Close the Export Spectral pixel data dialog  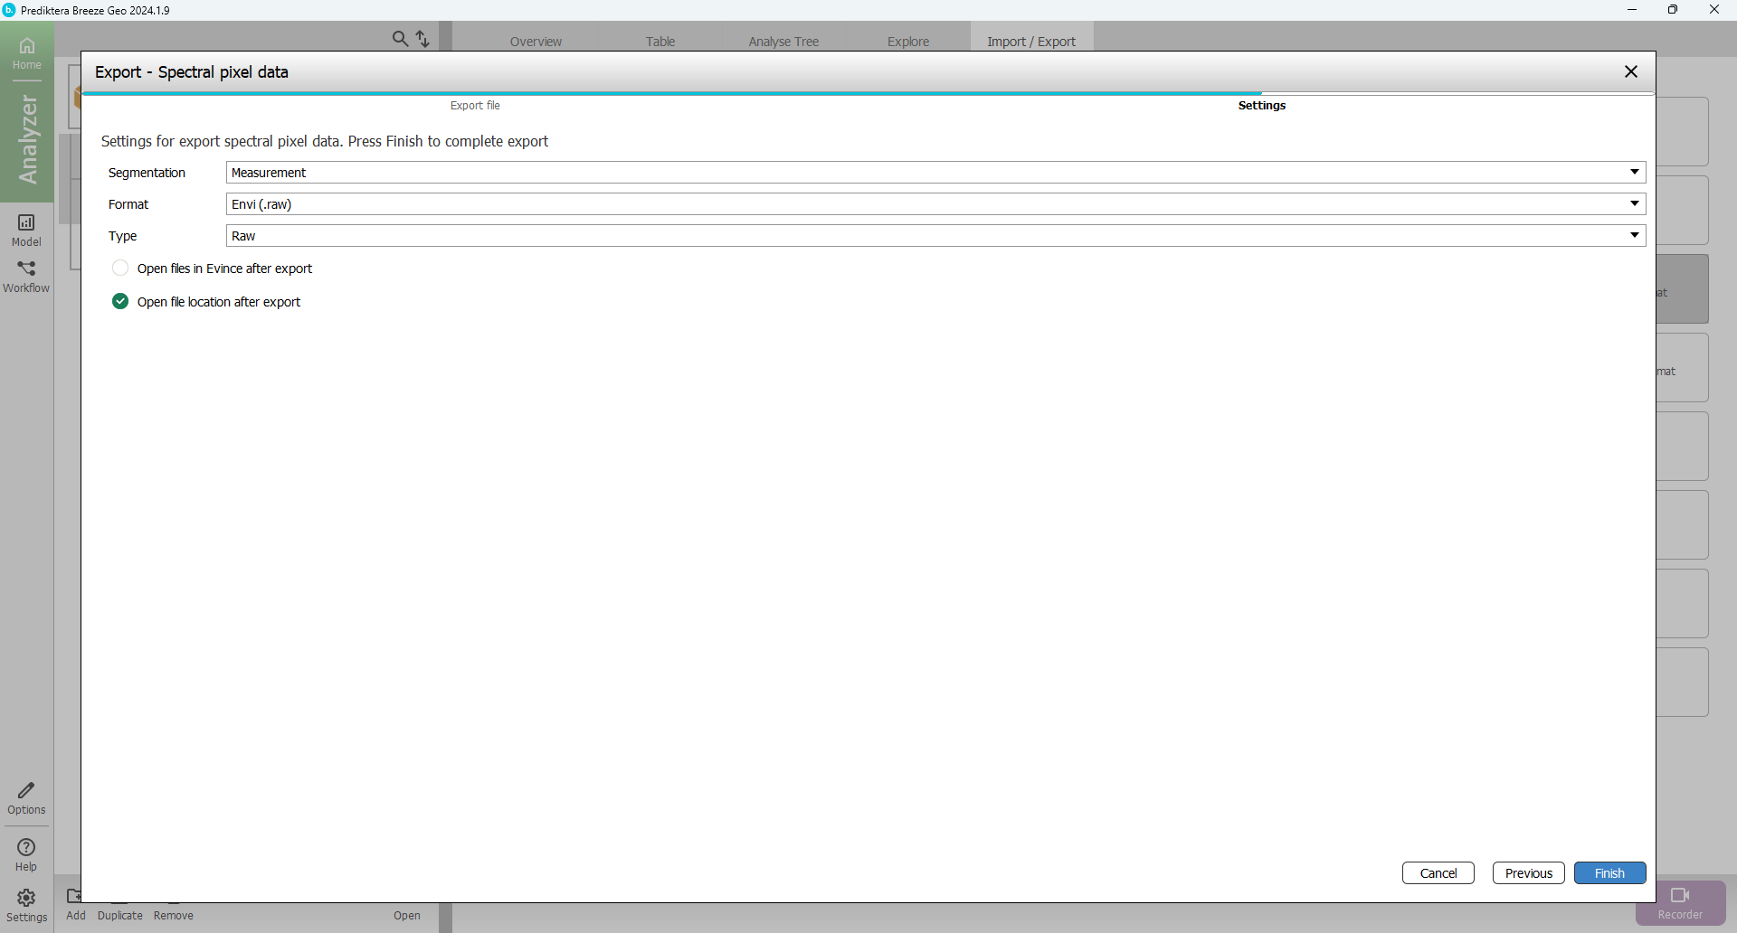coord(1630,72)
